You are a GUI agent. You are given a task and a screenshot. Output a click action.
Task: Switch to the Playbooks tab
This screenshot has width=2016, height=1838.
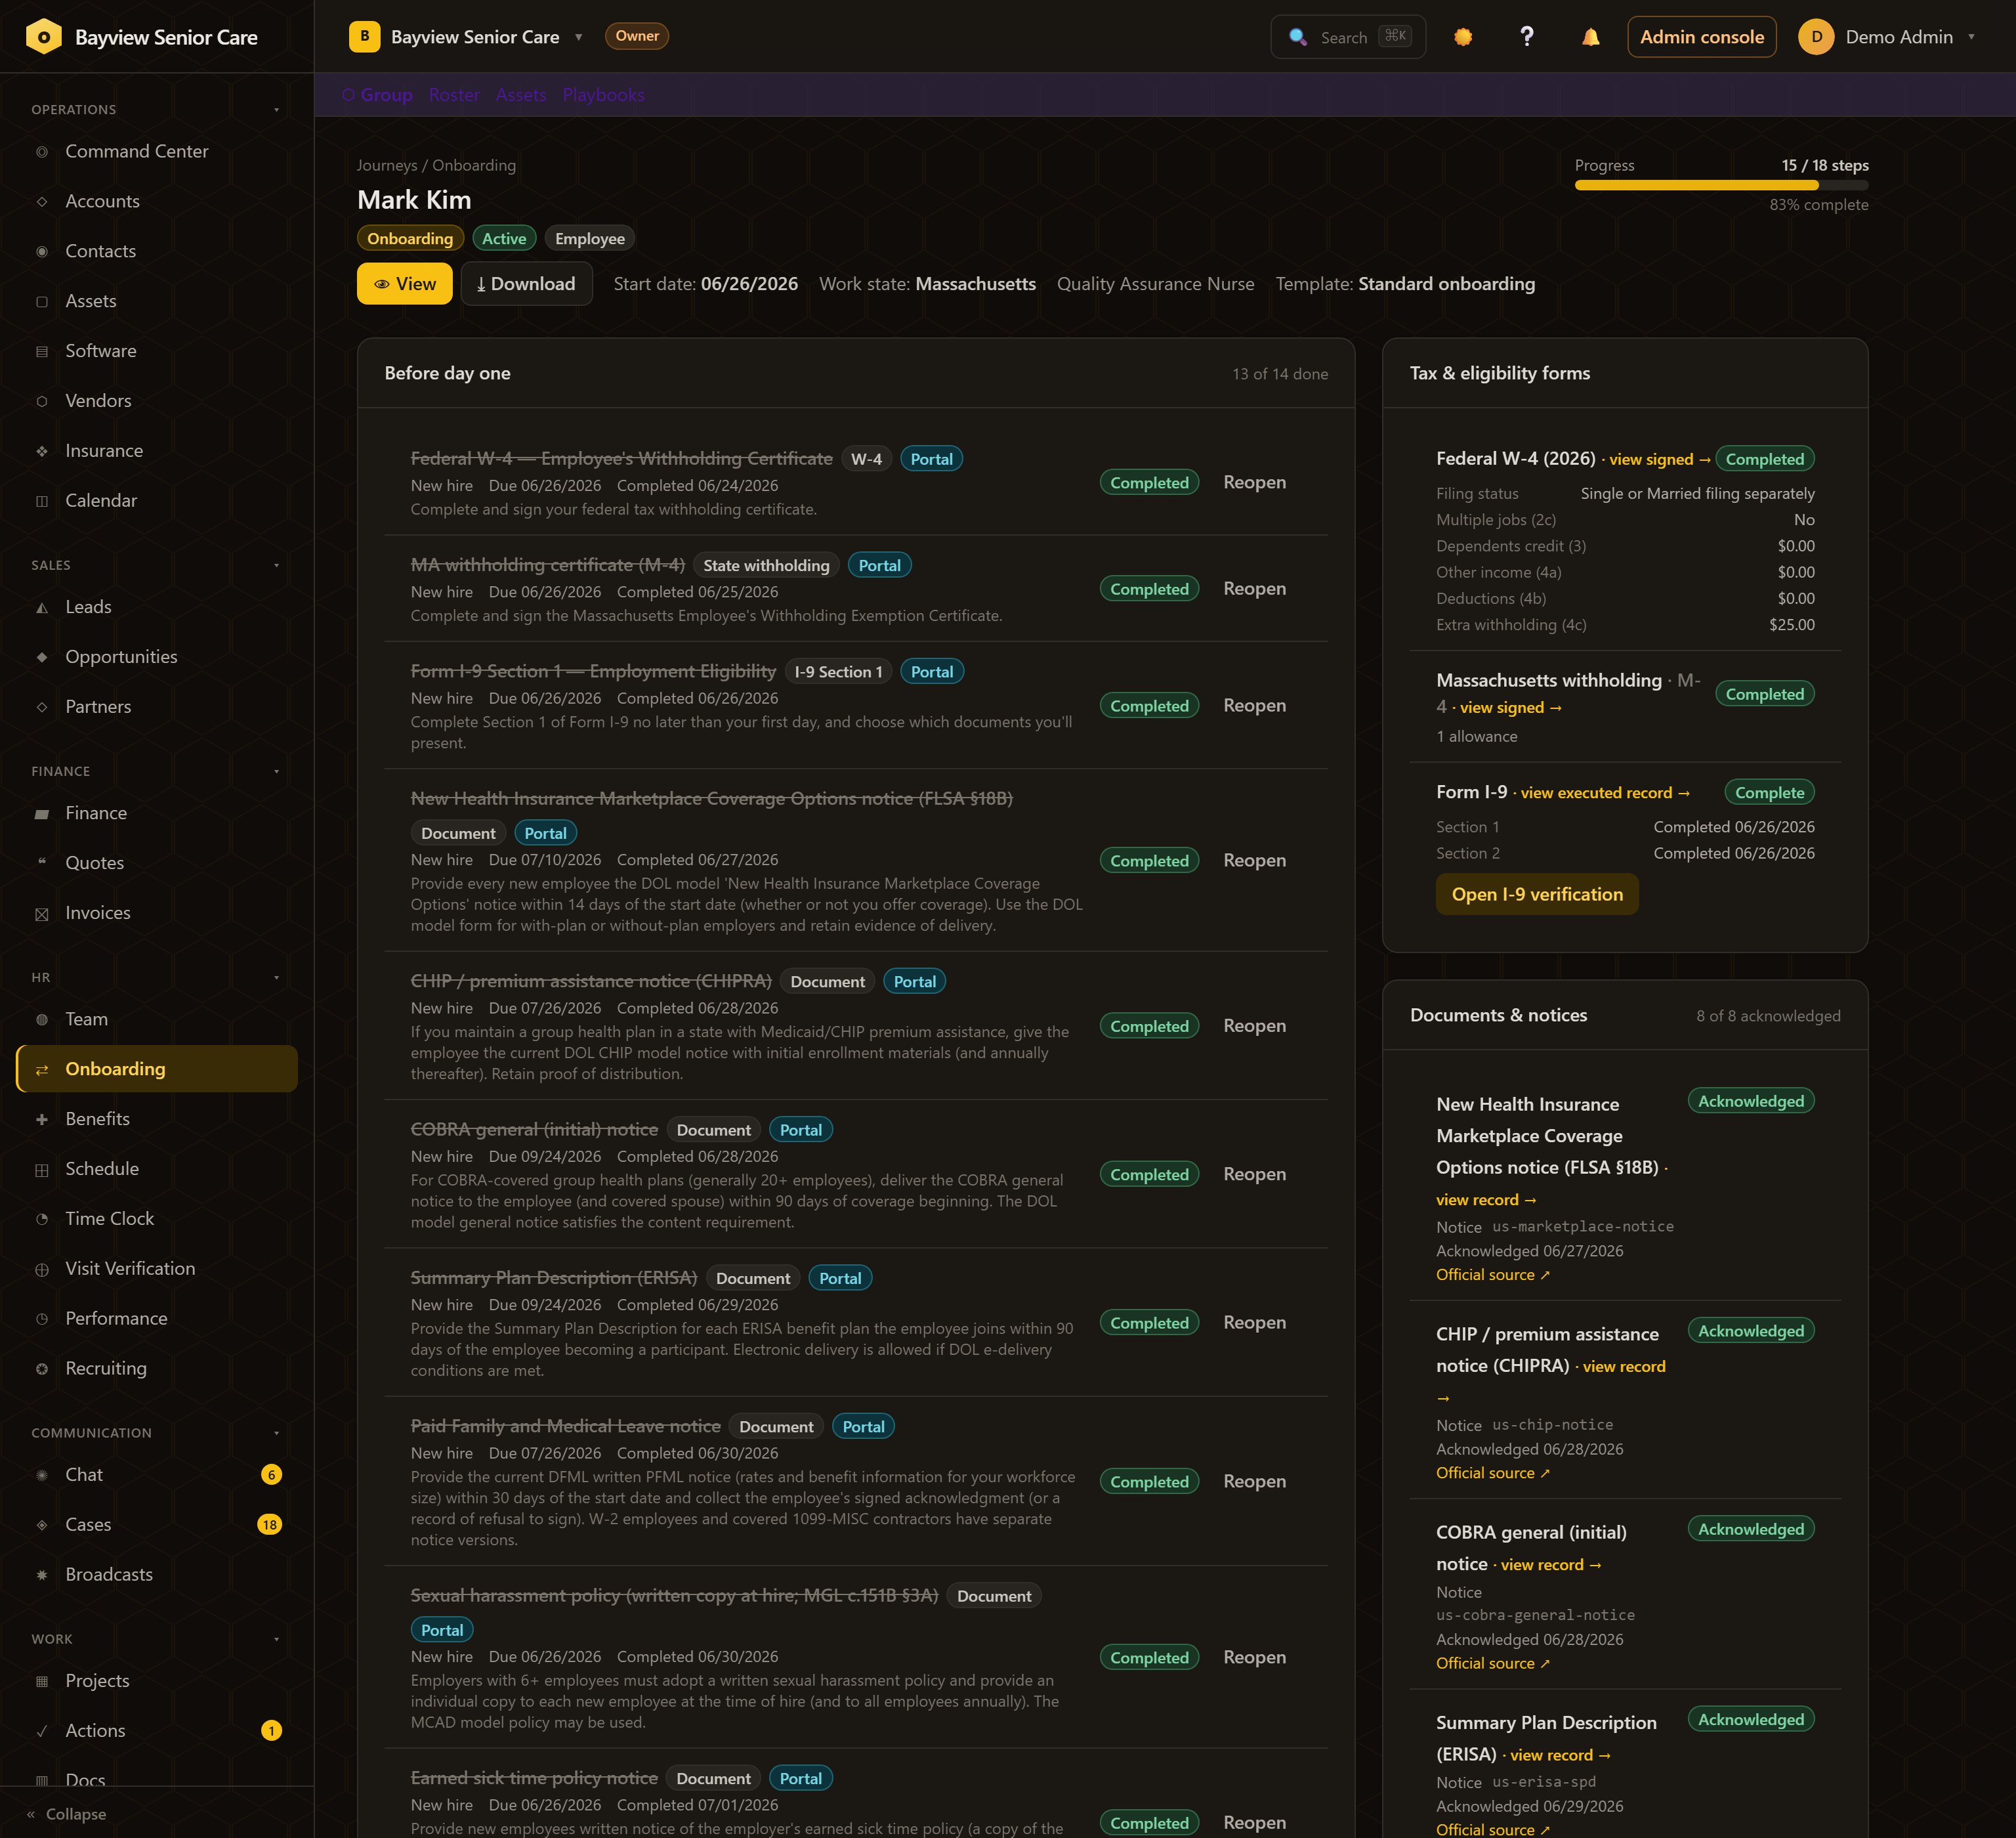603,95
